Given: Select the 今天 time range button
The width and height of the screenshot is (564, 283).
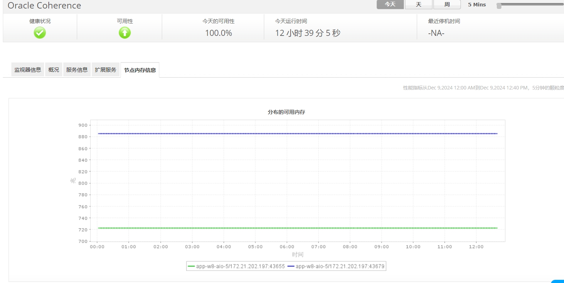Looking at the screenshot, I should [390, 4].
